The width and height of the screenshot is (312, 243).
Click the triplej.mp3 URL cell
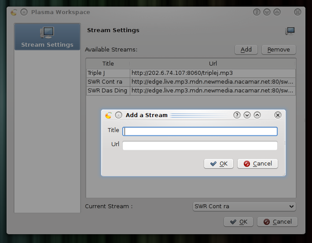213,73
